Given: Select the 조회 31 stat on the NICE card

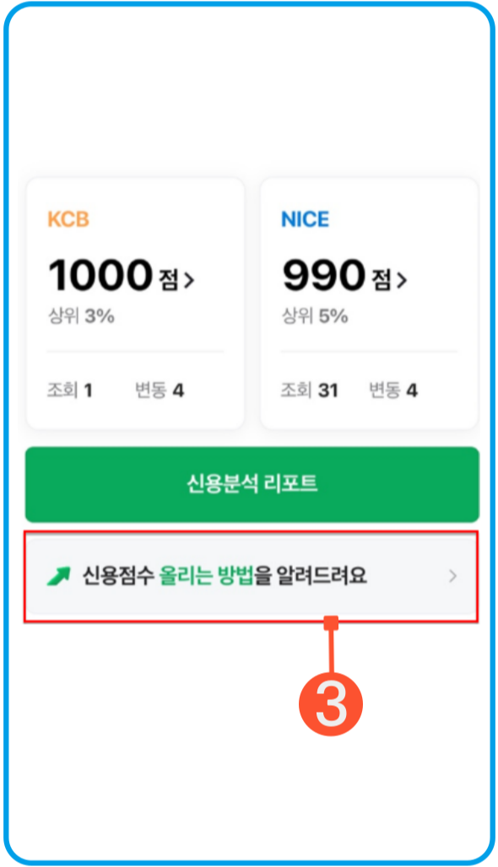Looking at the screenshot, I should [x=308, y=390].
